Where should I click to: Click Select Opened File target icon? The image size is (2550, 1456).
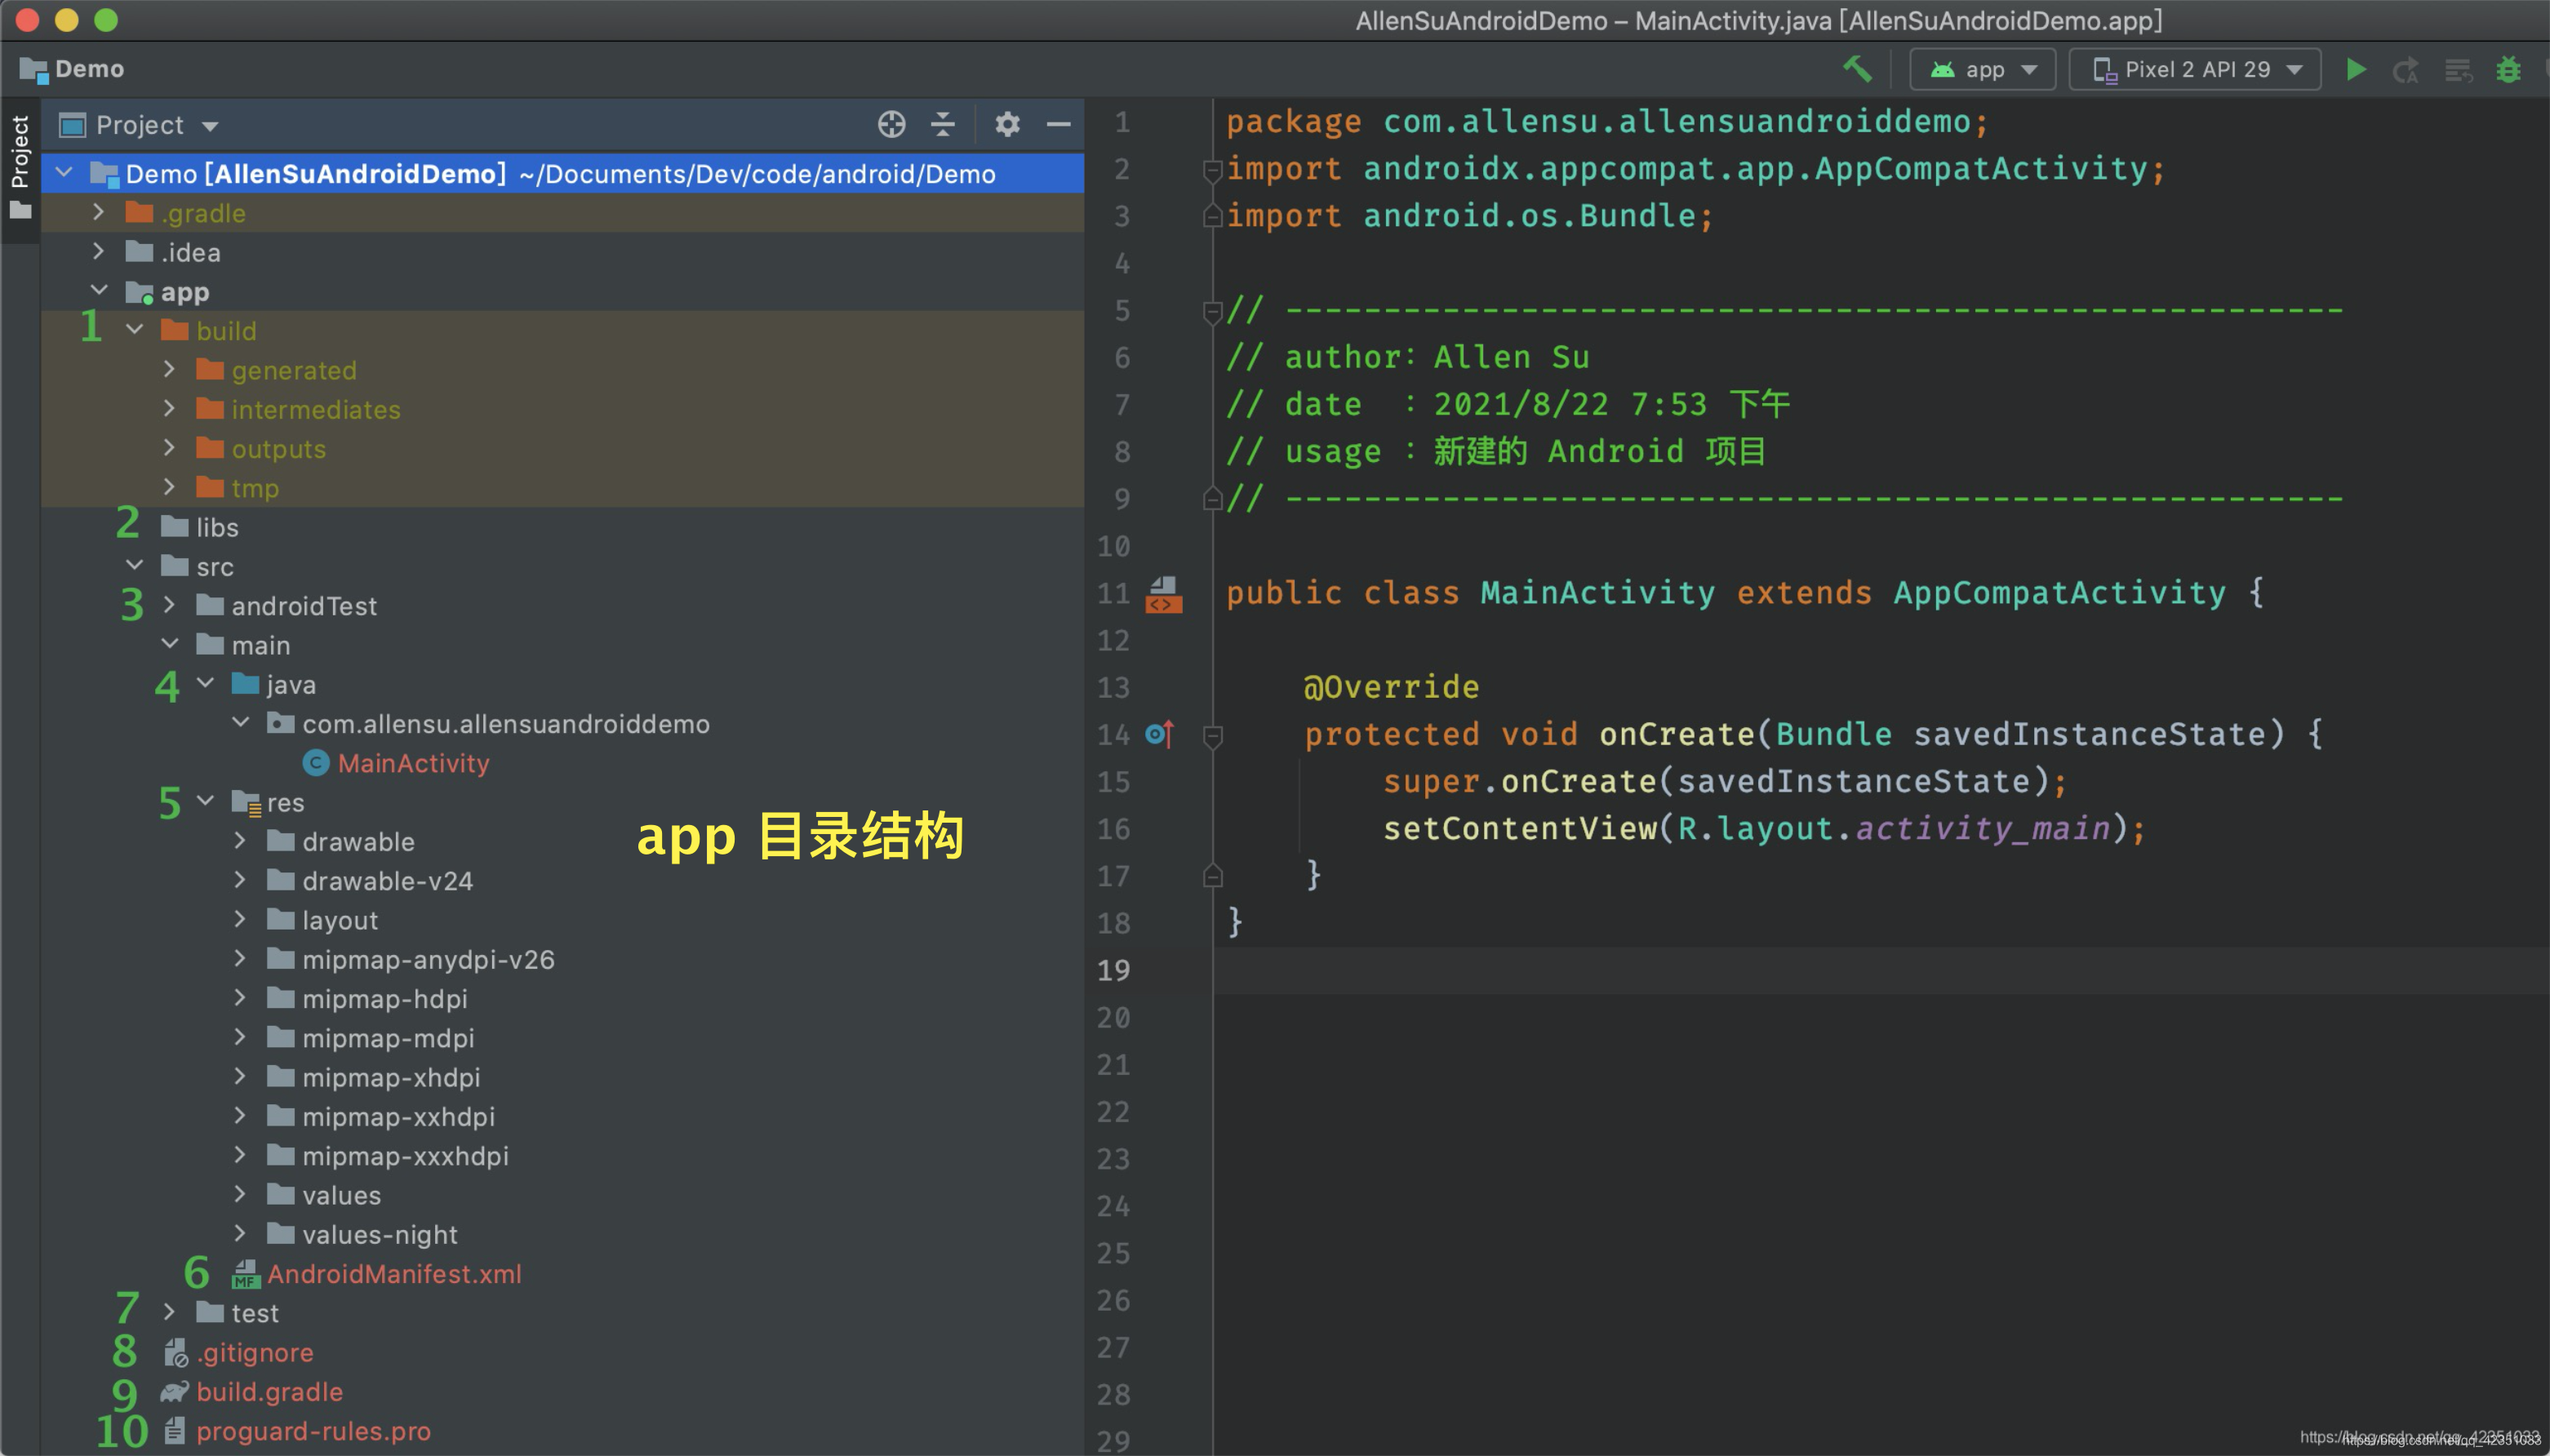click(x=891, y=124)
